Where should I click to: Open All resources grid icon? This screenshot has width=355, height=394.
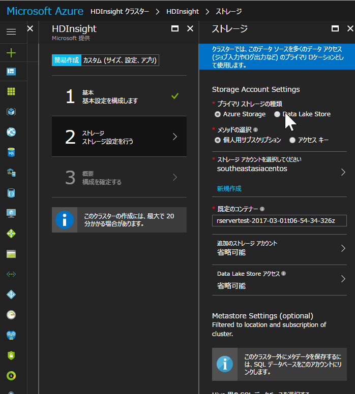pyautogui.click(x=11, y=91)
